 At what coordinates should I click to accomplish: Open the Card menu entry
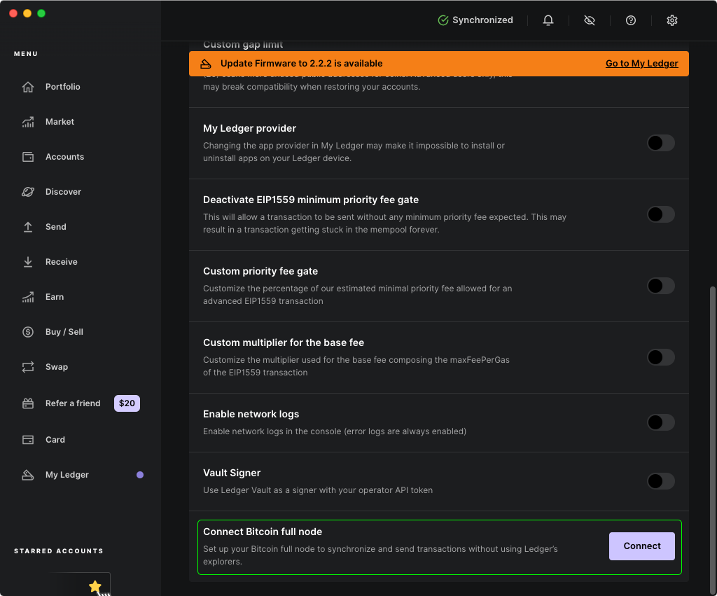click(55, 440)
